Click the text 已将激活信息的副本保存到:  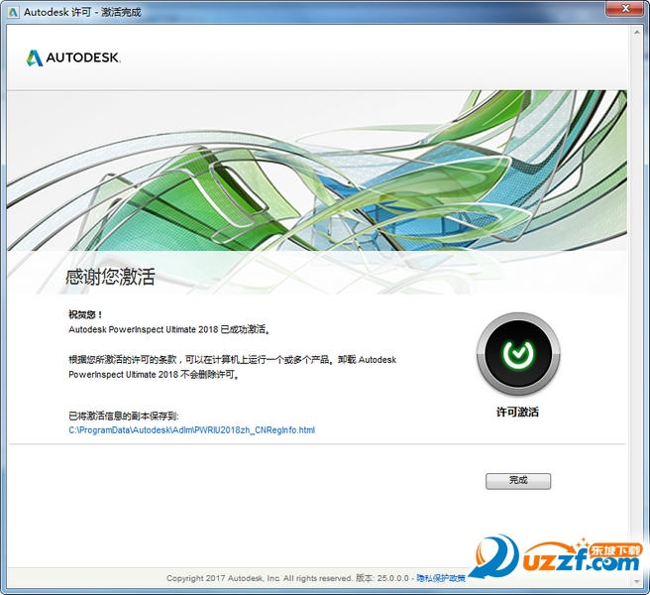click(x=124, y=416)
